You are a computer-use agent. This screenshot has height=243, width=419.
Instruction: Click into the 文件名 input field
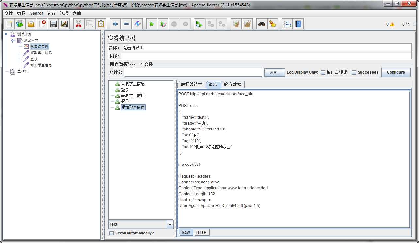[x=193, y=72]
